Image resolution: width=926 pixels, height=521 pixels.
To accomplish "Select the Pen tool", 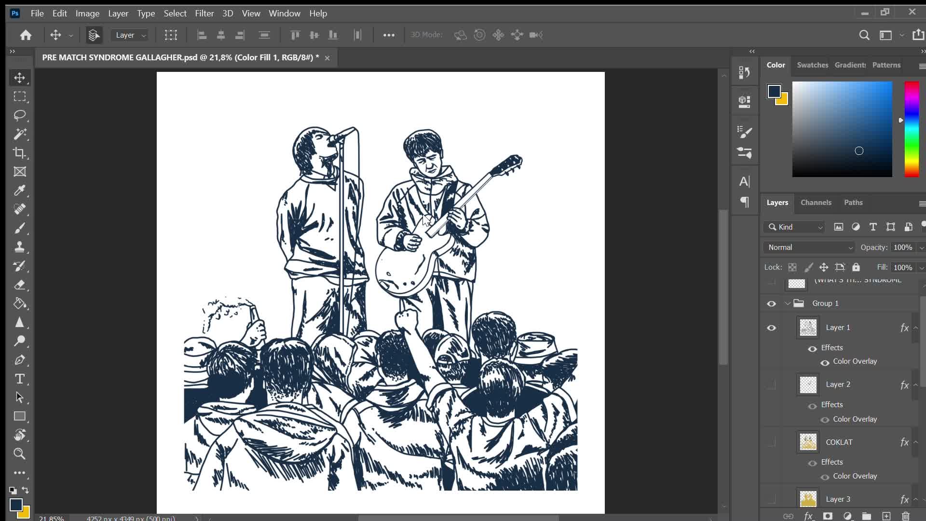I will click(x=20, y=360).
